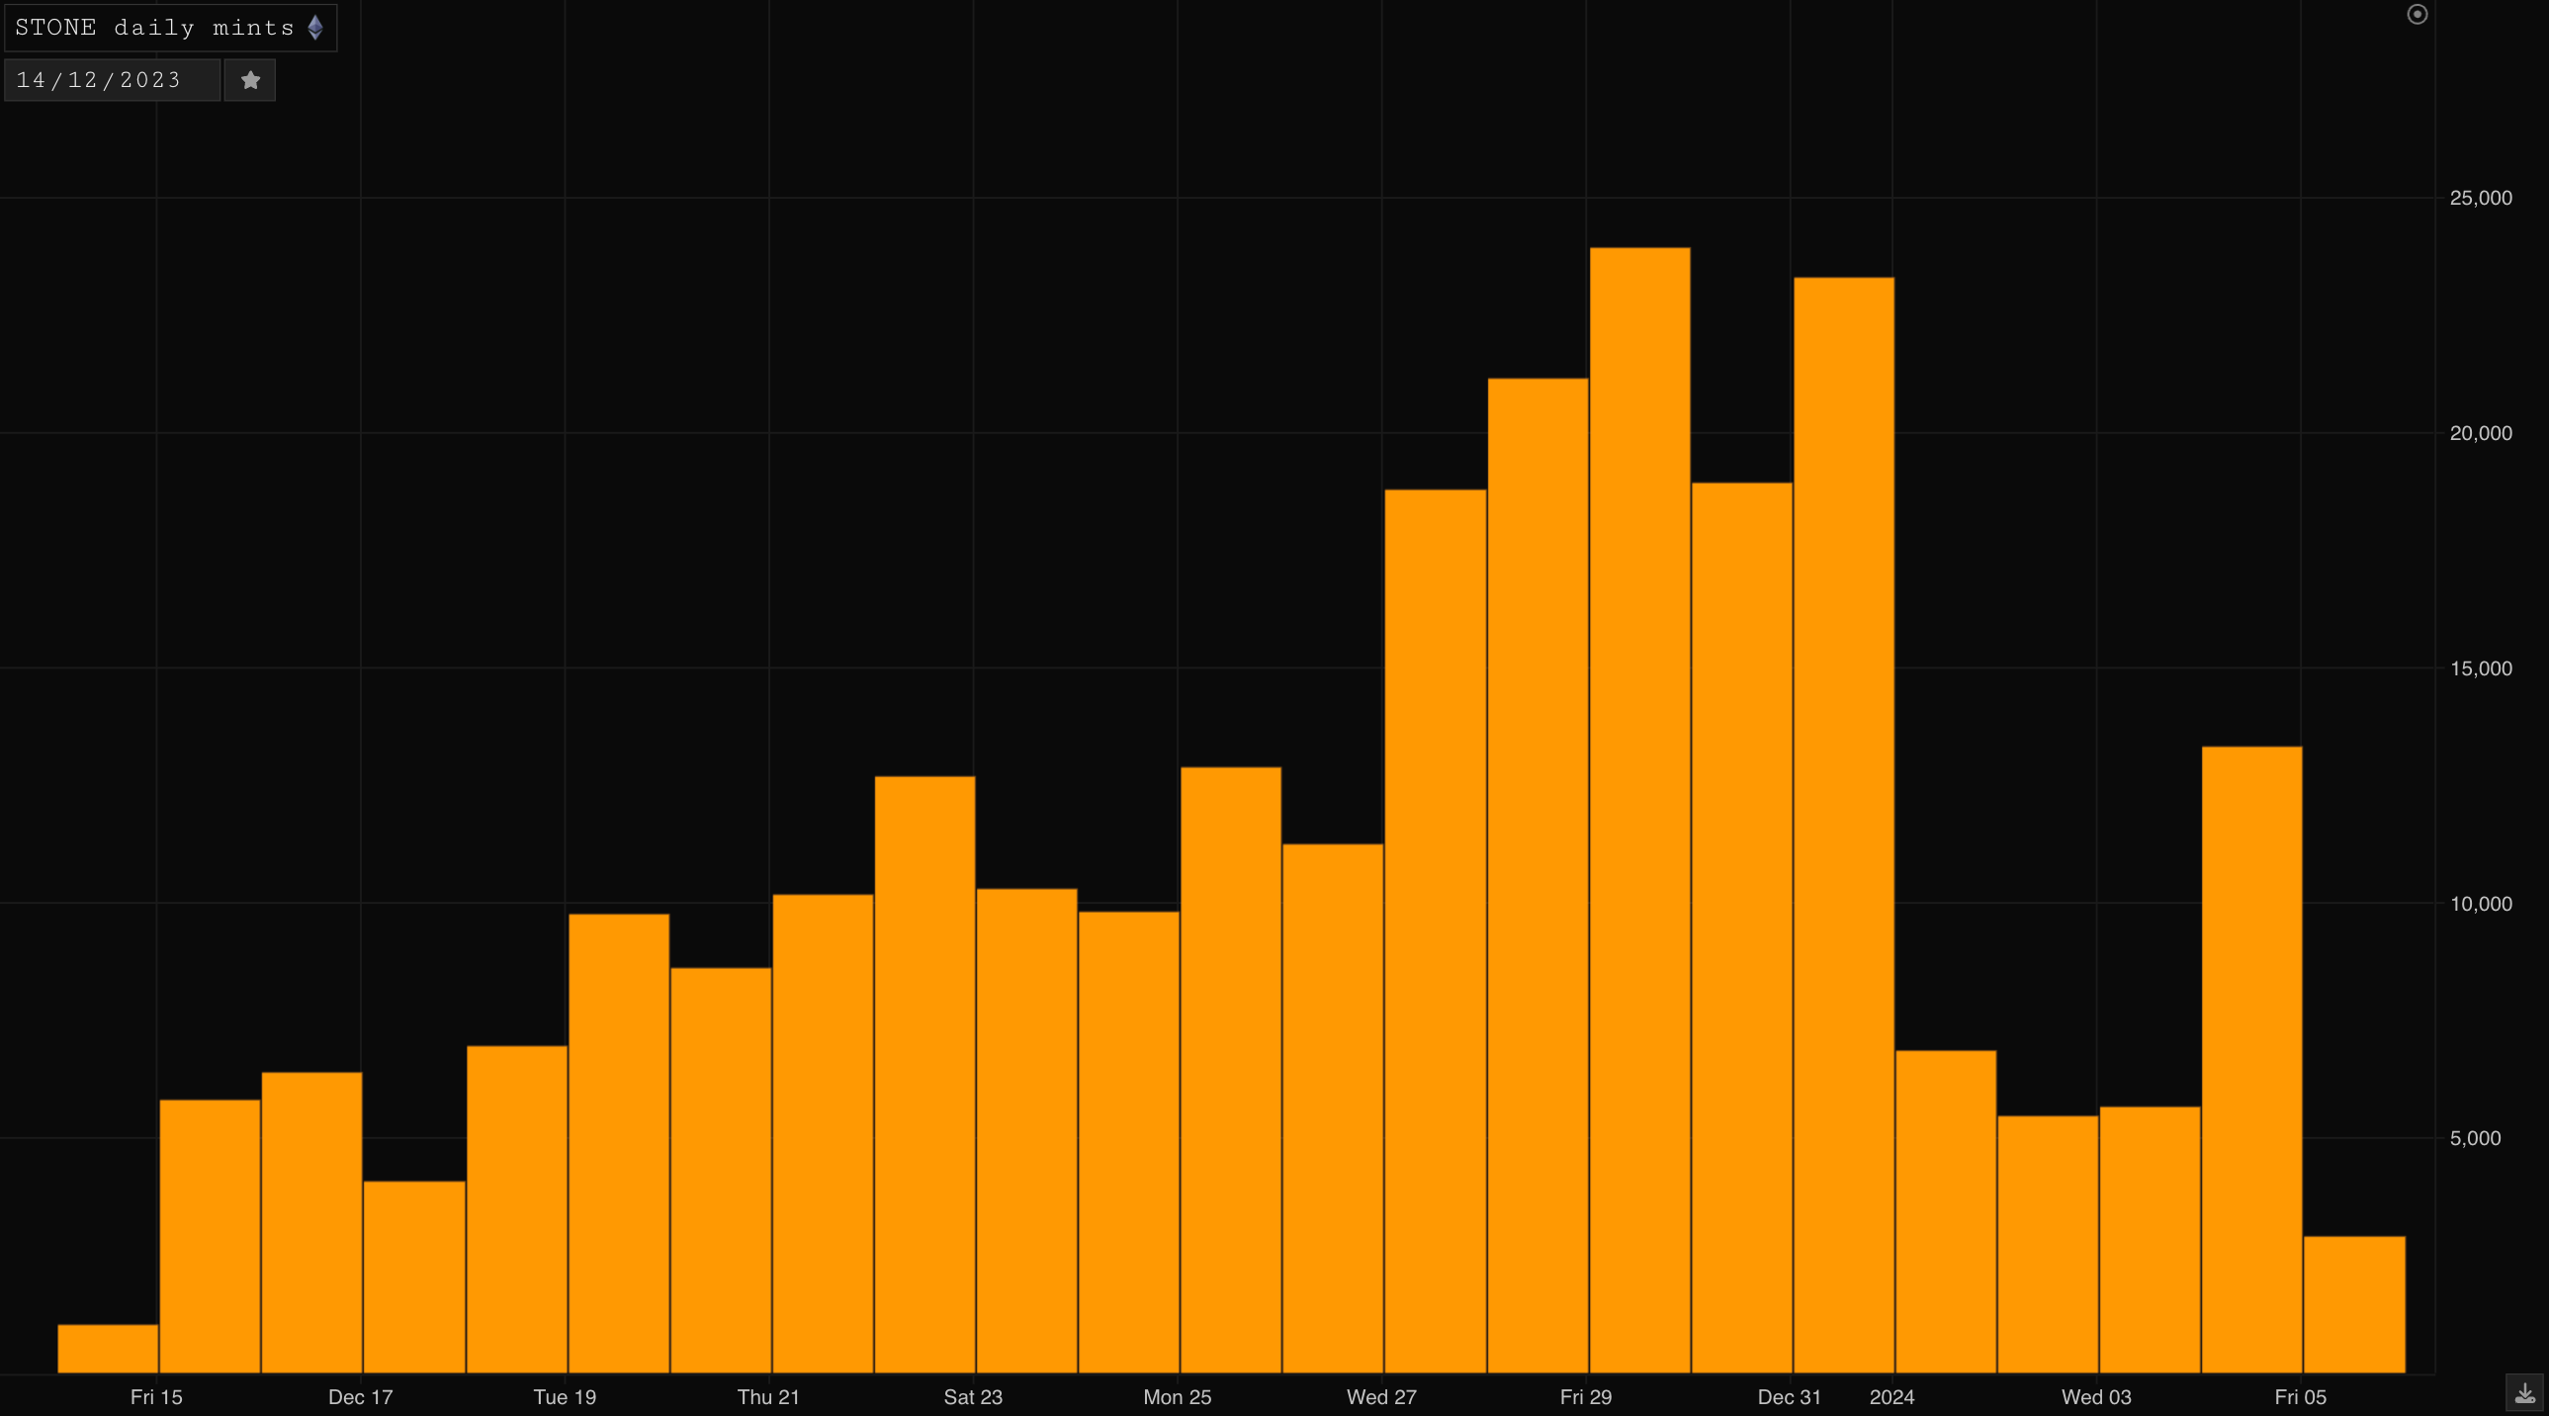Click the Dec 31 x-axis label
The height and width of the screenshot is (1416, 2549).
tap(1788, 1397)
